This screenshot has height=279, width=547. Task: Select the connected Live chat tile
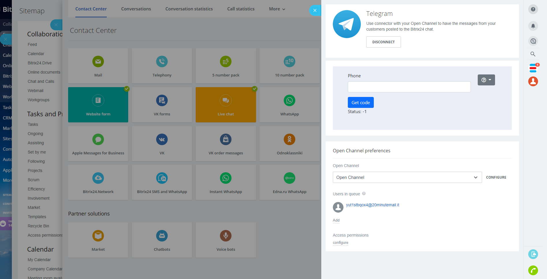[x=226, y=105]
